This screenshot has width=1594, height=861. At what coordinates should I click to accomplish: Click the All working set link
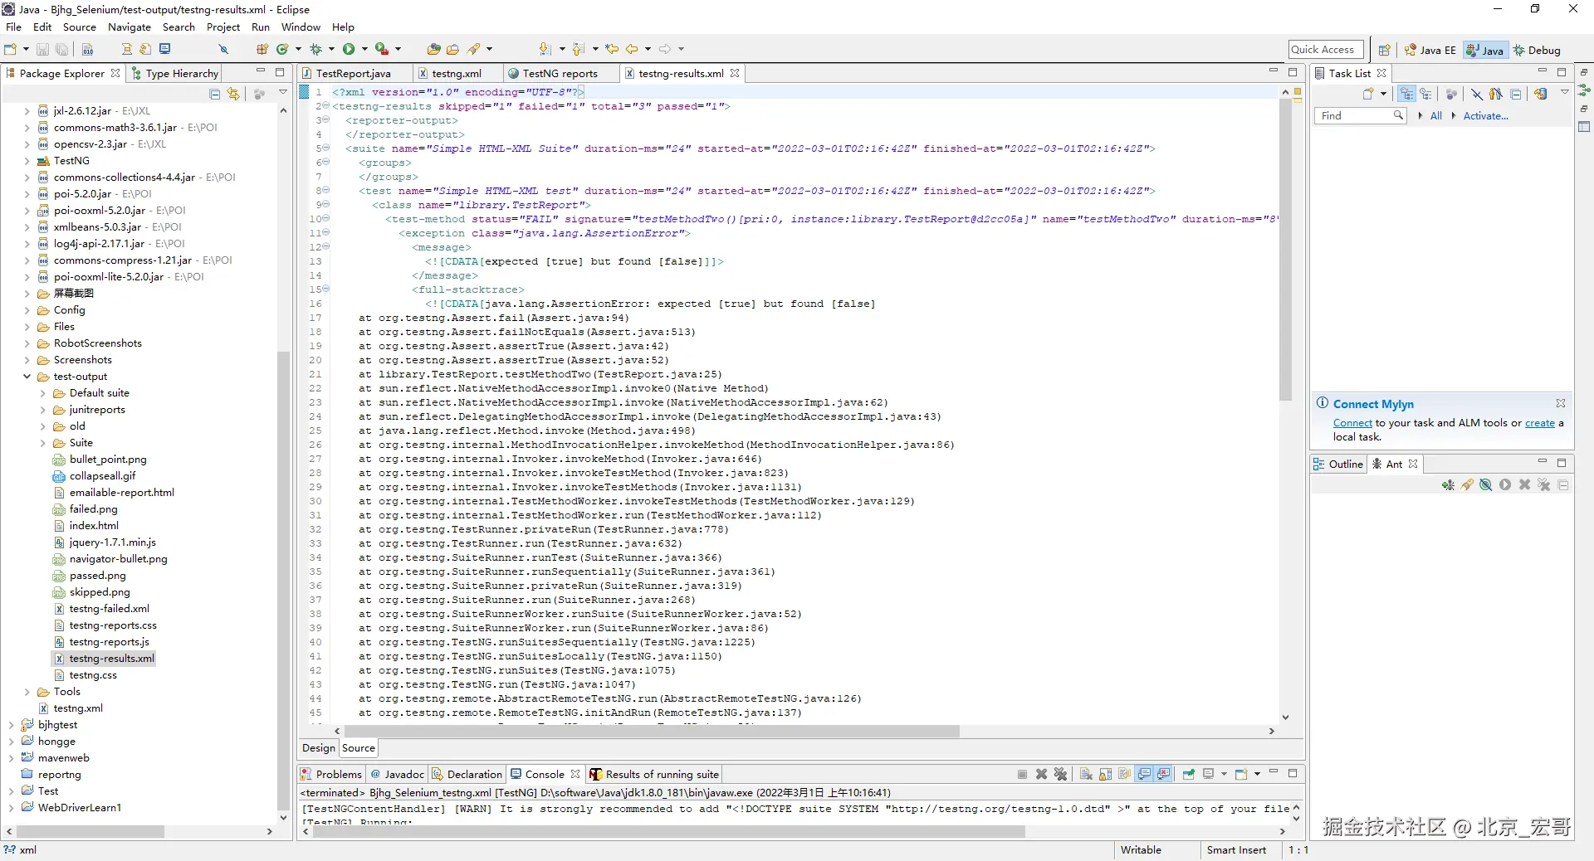click(x=1436, y=116)
